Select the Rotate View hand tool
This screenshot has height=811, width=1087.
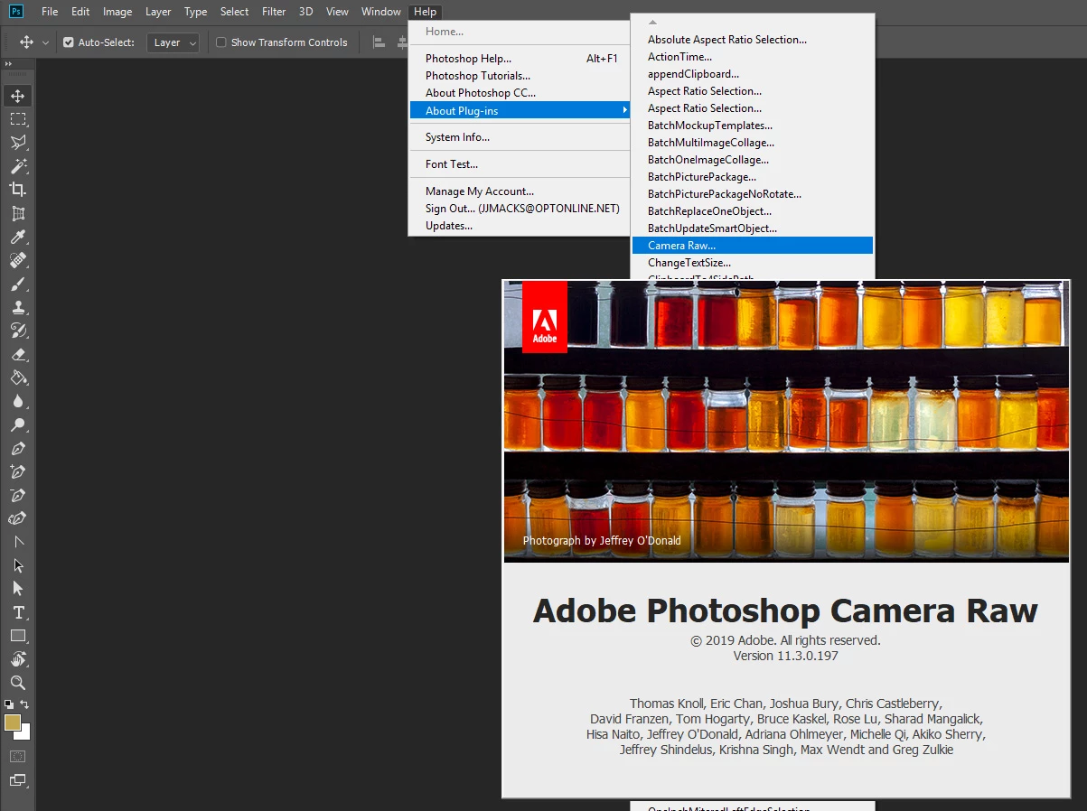(x=18, y=659)
